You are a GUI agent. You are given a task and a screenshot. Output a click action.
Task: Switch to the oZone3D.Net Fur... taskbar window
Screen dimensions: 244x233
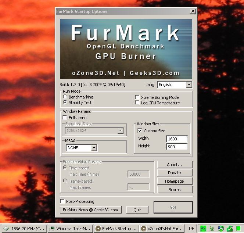point(162,229)
